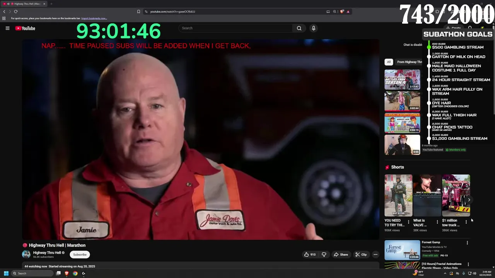This screenshot has height=278, width=495.
Task: Click into the YouTube search field
Action: 236,28
